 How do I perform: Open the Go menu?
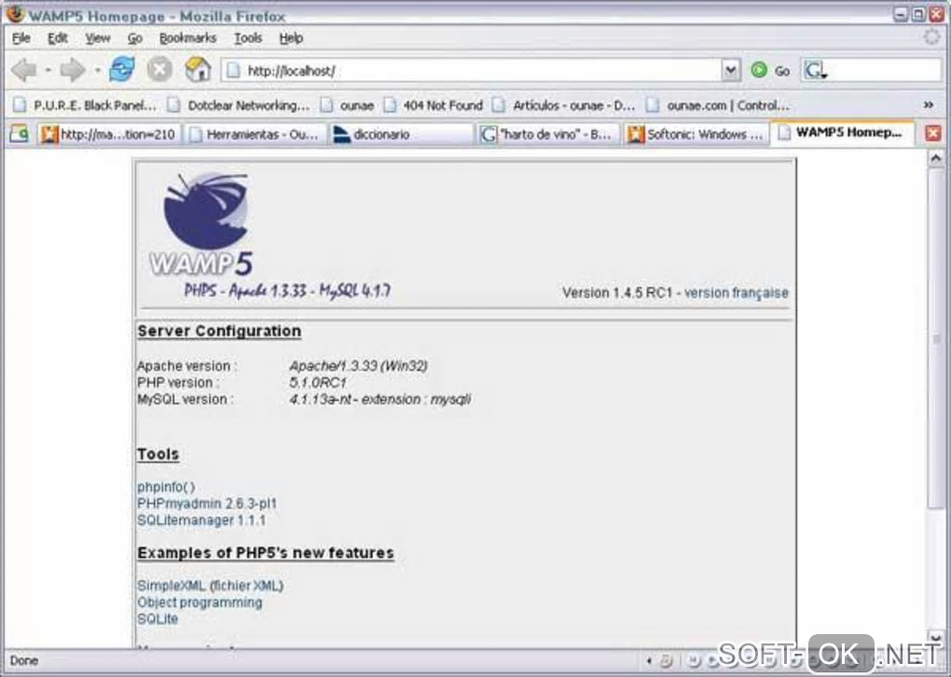(x=134, y=37)
